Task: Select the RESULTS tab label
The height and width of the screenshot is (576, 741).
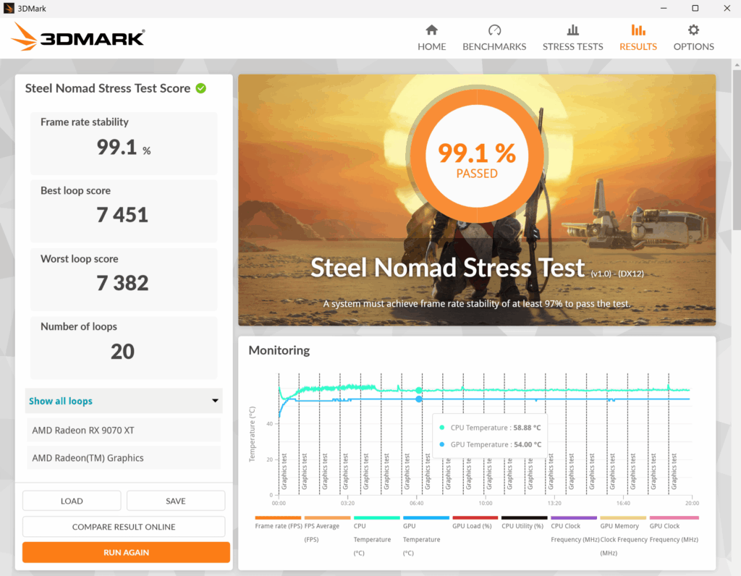Action: click(638, 46)
